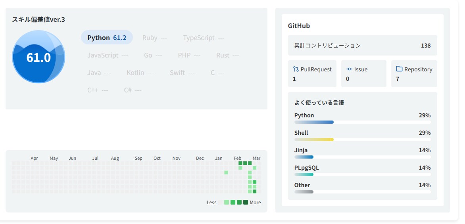Viewport: 465px width, 224px height.
Task: Select the Ruby skill chip
Action: click(154, 38)
